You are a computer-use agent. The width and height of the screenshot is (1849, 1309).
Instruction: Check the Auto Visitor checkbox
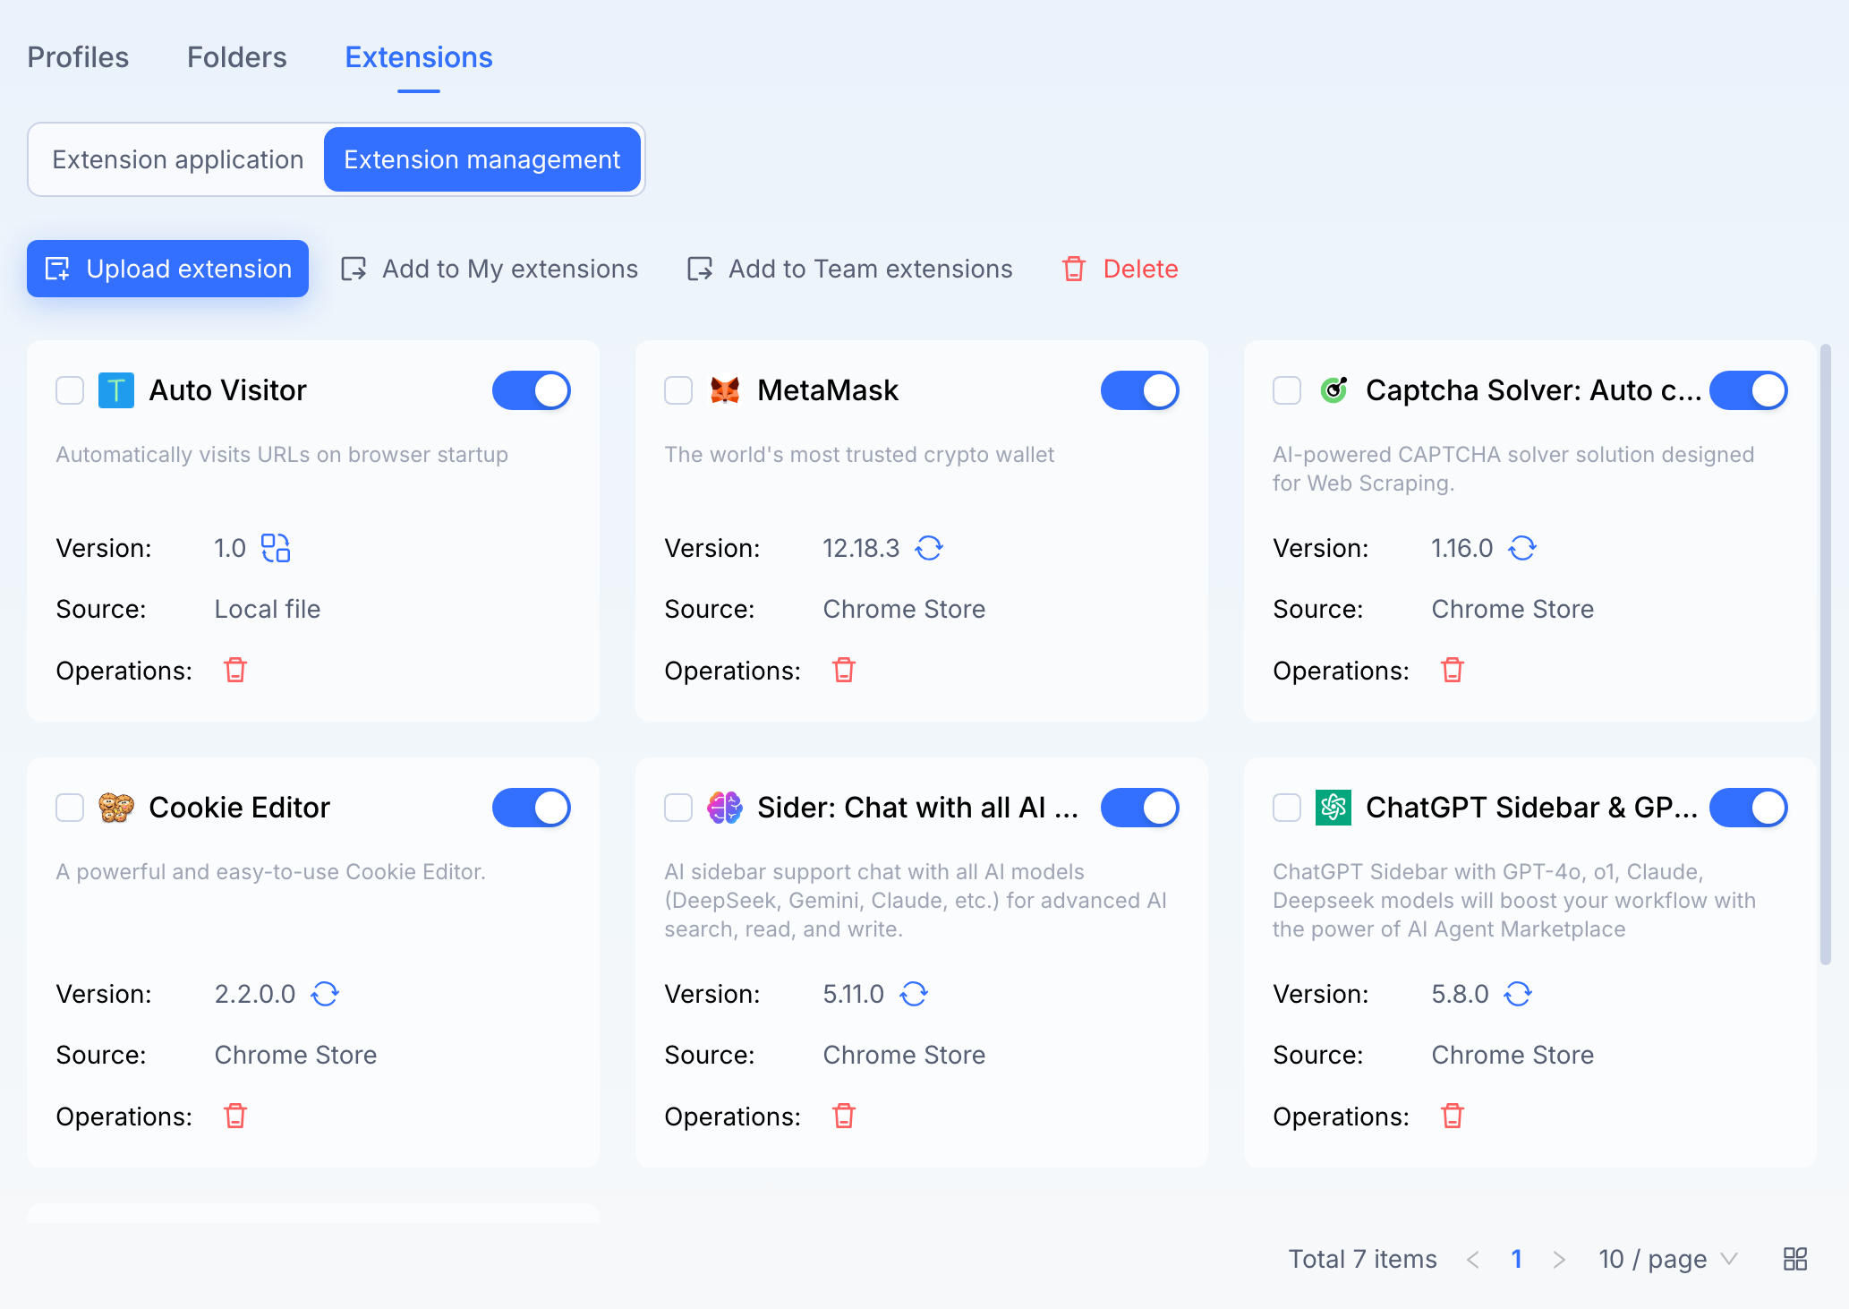click(x=70, y=390)
